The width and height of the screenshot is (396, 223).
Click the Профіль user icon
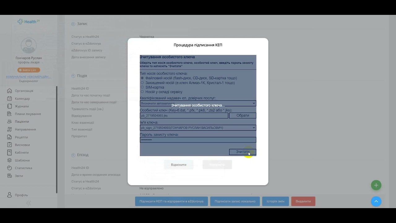coord(9,195)
